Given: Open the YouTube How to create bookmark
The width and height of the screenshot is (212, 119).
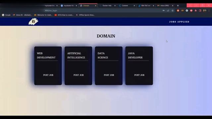Looking at the screenshot, I should tap(64, 15).
